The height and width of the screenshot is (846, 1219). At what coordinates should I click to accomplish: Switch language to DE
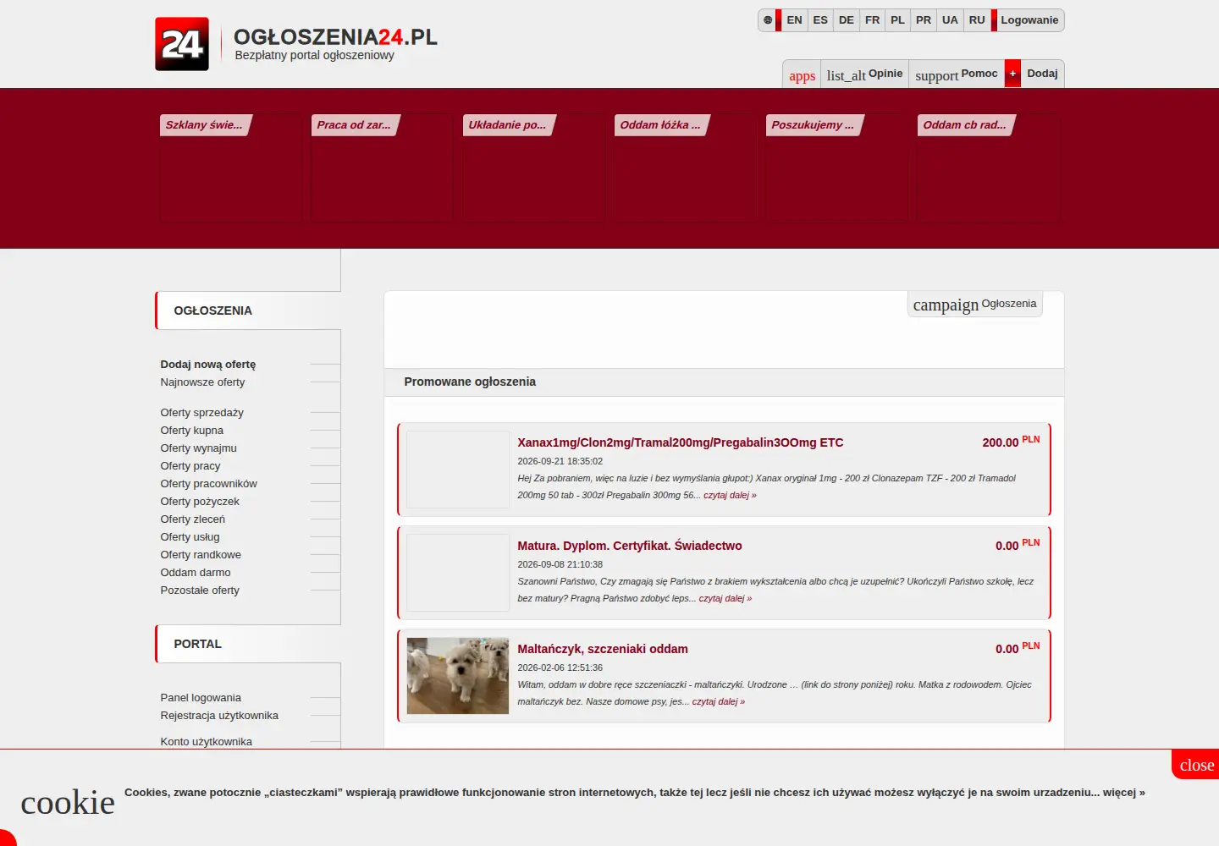coord(847,20)
